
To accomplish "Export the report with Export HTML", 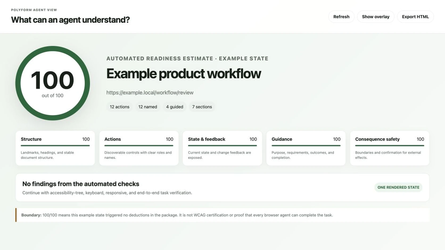I will 415,17.
